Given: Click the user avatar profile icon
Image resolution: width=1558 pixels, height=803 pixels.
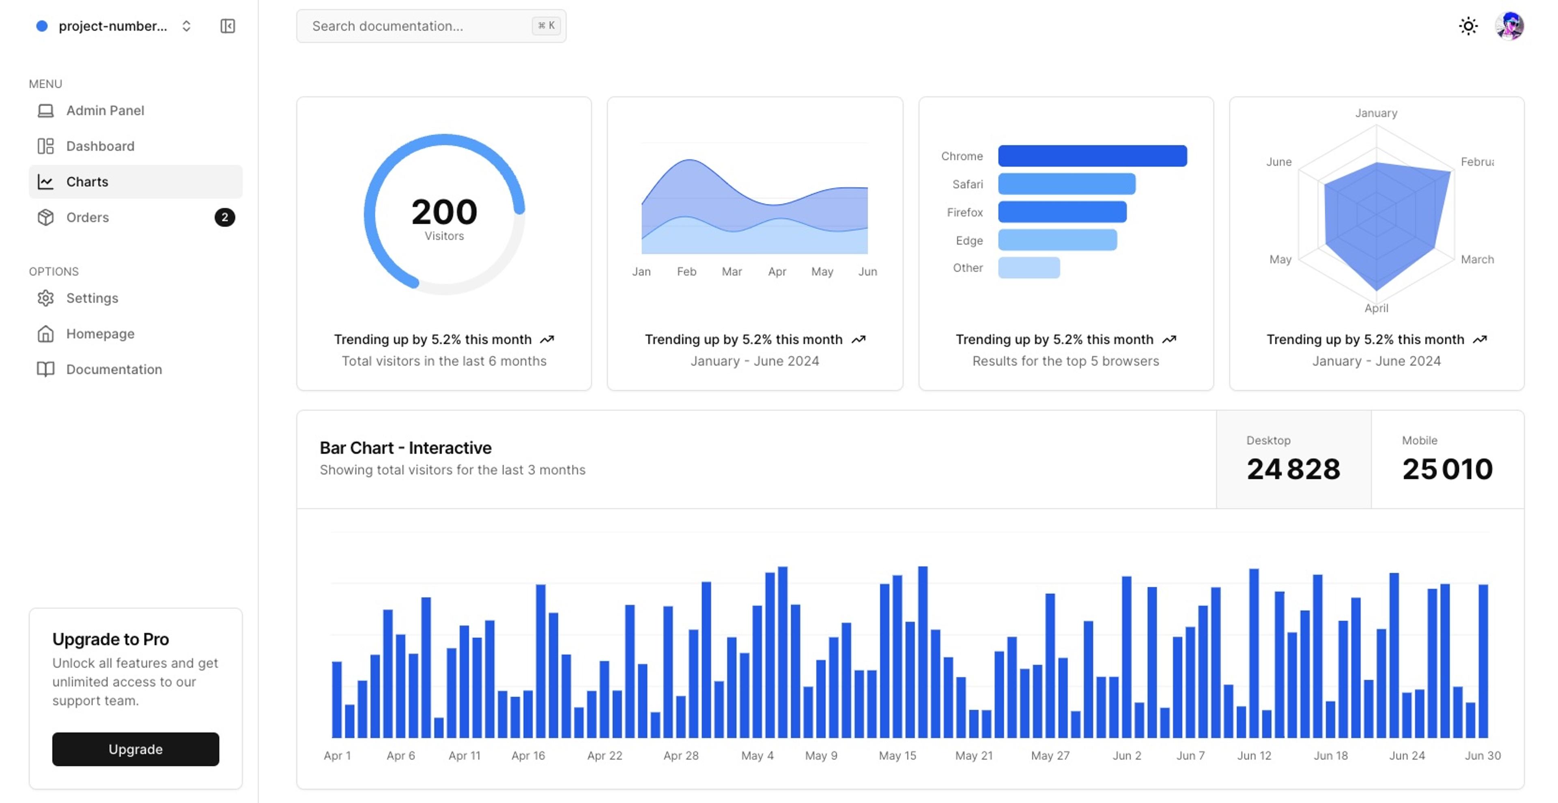Looking at the screenshot, I should pyautogui.click(x=1509, y=25).
